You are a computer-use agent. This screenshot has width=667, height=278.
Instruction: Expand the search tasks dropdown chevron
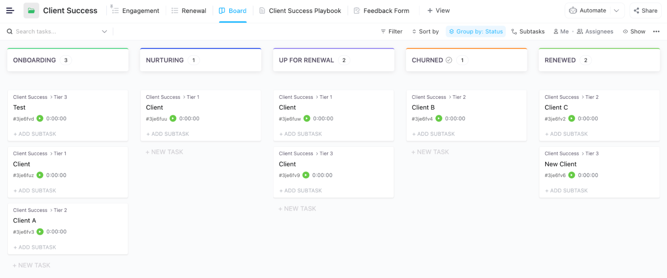point(104,32)
